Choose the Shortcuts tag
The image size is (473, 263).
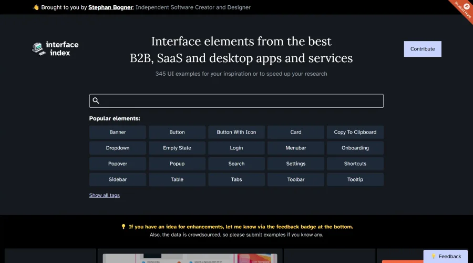click(x=355, y=164)
